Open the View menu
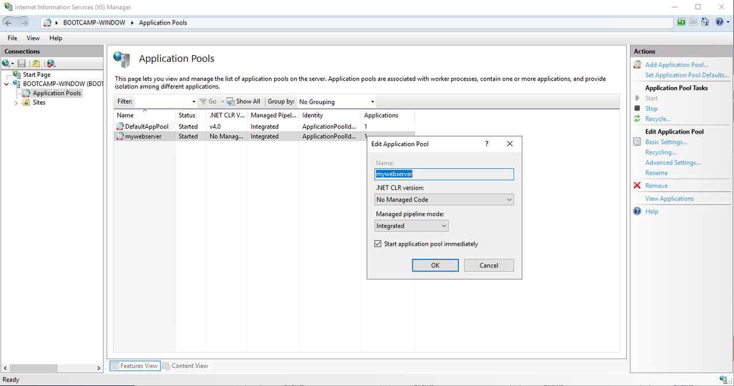This screenshot has width=734, height=386. click(33, 38)
